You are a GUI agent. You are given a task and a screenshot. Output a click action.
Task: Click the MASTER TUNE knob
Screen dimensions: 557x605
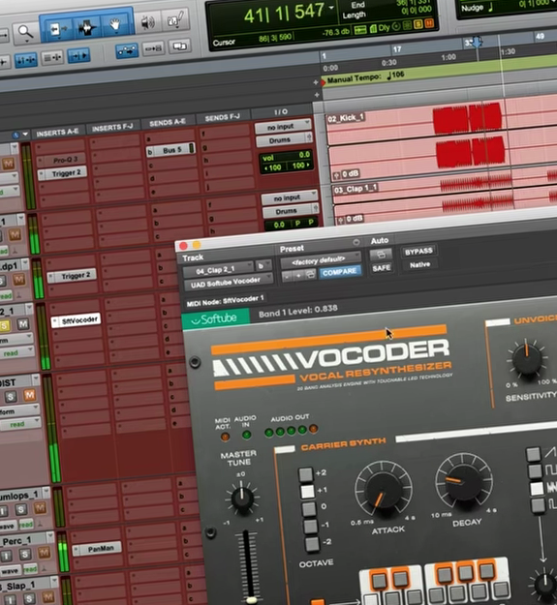coord(242,499)
